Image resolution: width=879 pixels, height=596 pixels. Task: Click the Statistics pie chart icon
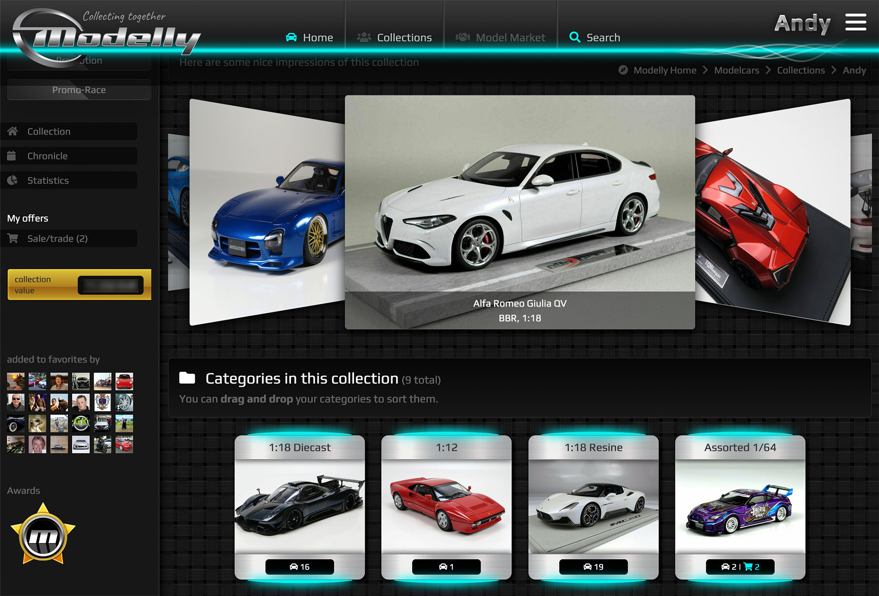13,180
